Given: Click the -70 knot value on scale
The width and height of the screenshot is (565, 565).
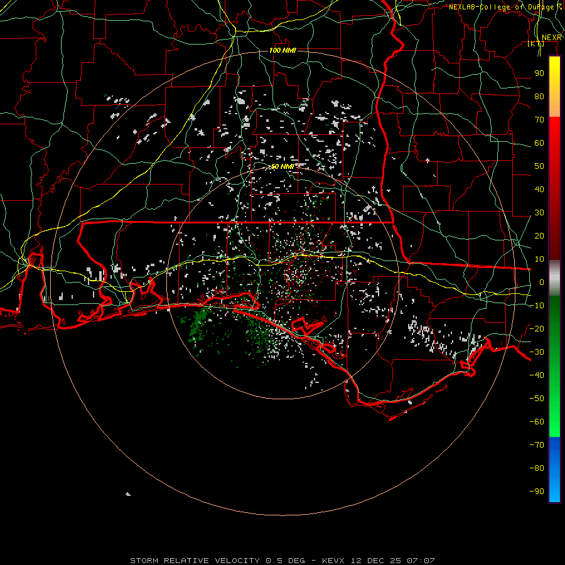Looking at the screenshot, I should tap(537, 445).
